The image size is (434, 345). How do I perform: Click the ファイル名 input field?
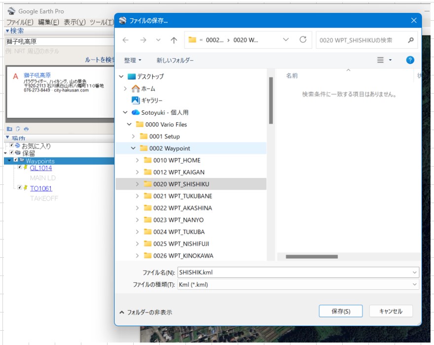click(293, 272)
